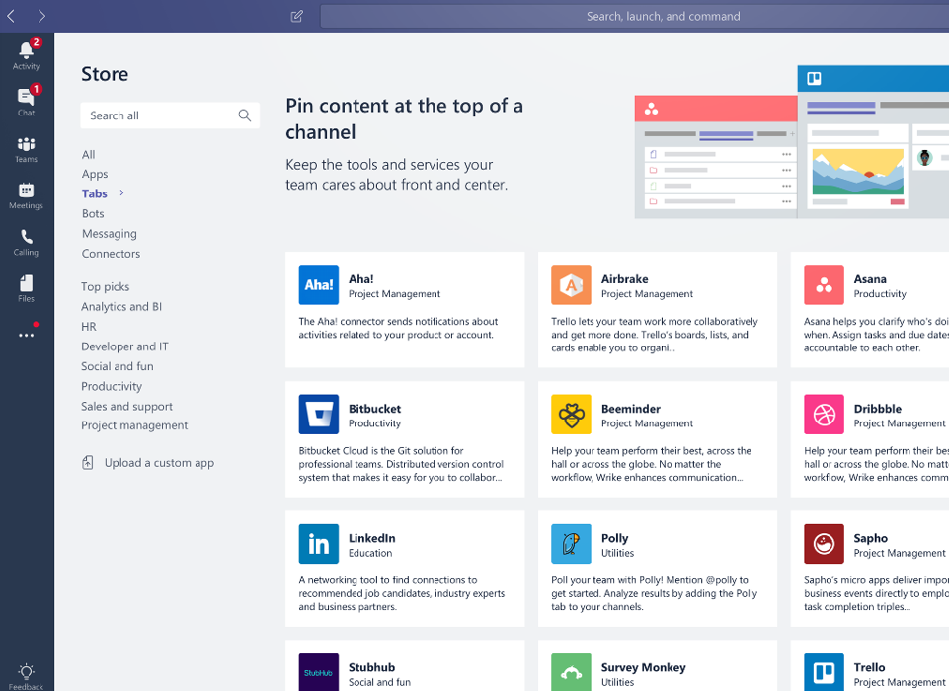Click the new chat compose icon
The height and width of the screenshot is (691, 949).
(296, 17)
